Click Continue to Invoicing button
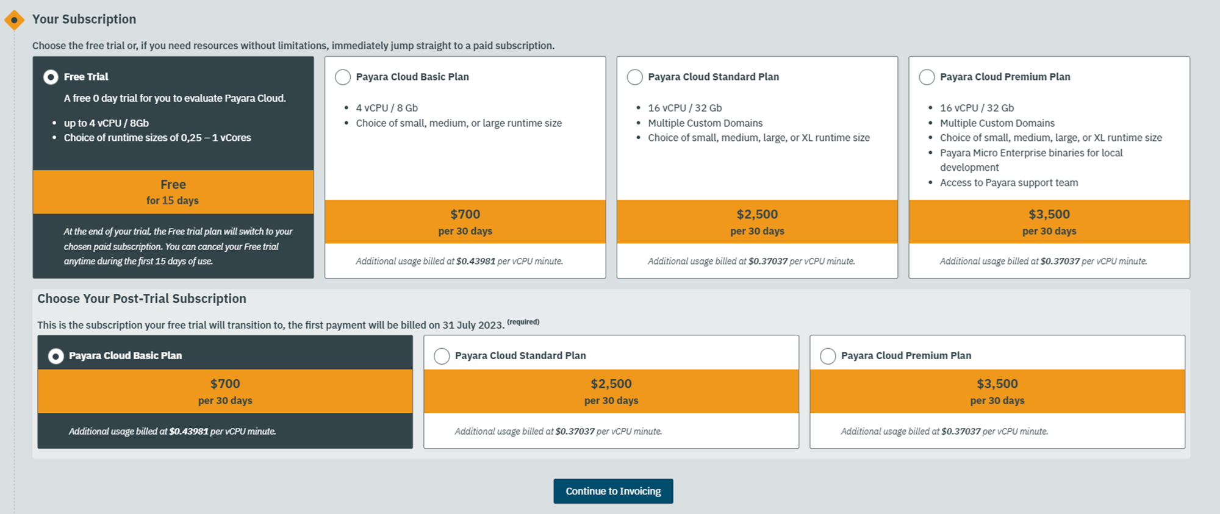The height and width of the screenshot is (514, 1220). (613, 491)
